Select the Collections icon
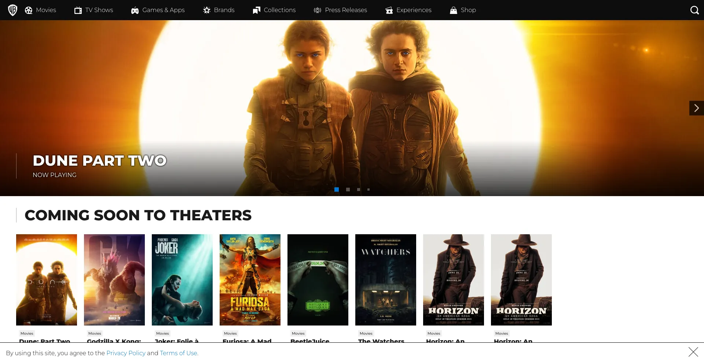 coord(257,10)
